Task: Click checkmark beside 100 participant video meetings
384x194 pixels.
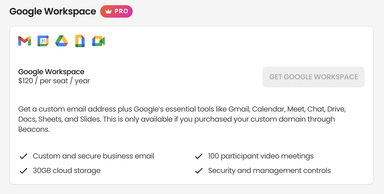Action: [199, 156]
